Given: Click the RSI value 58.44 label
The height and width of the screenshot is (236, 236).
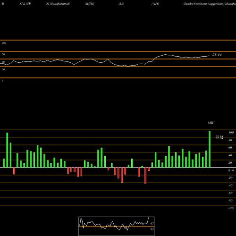Looking at the screenshot, I should (217, 55).
